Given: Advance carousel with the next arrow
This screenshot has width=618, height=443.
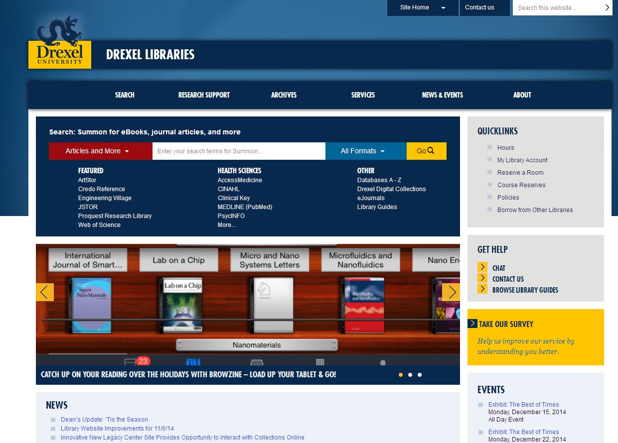Looking at the screenshot, I should coord(451,292).
